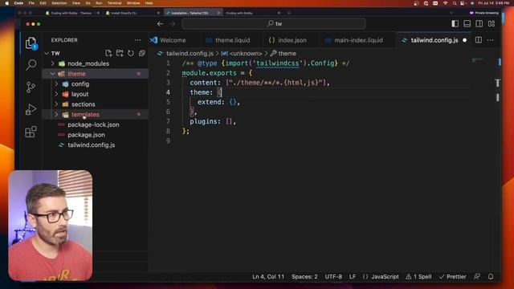Split the editor to the right
The width and height of the screenshot is (514, 289).
click(479, 40)
